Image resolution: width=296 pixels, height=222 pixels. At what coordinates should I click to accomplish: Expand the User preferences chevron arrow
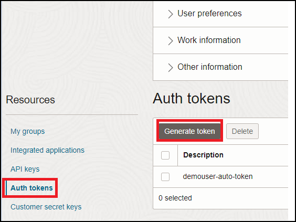click(x=171, y=14)
